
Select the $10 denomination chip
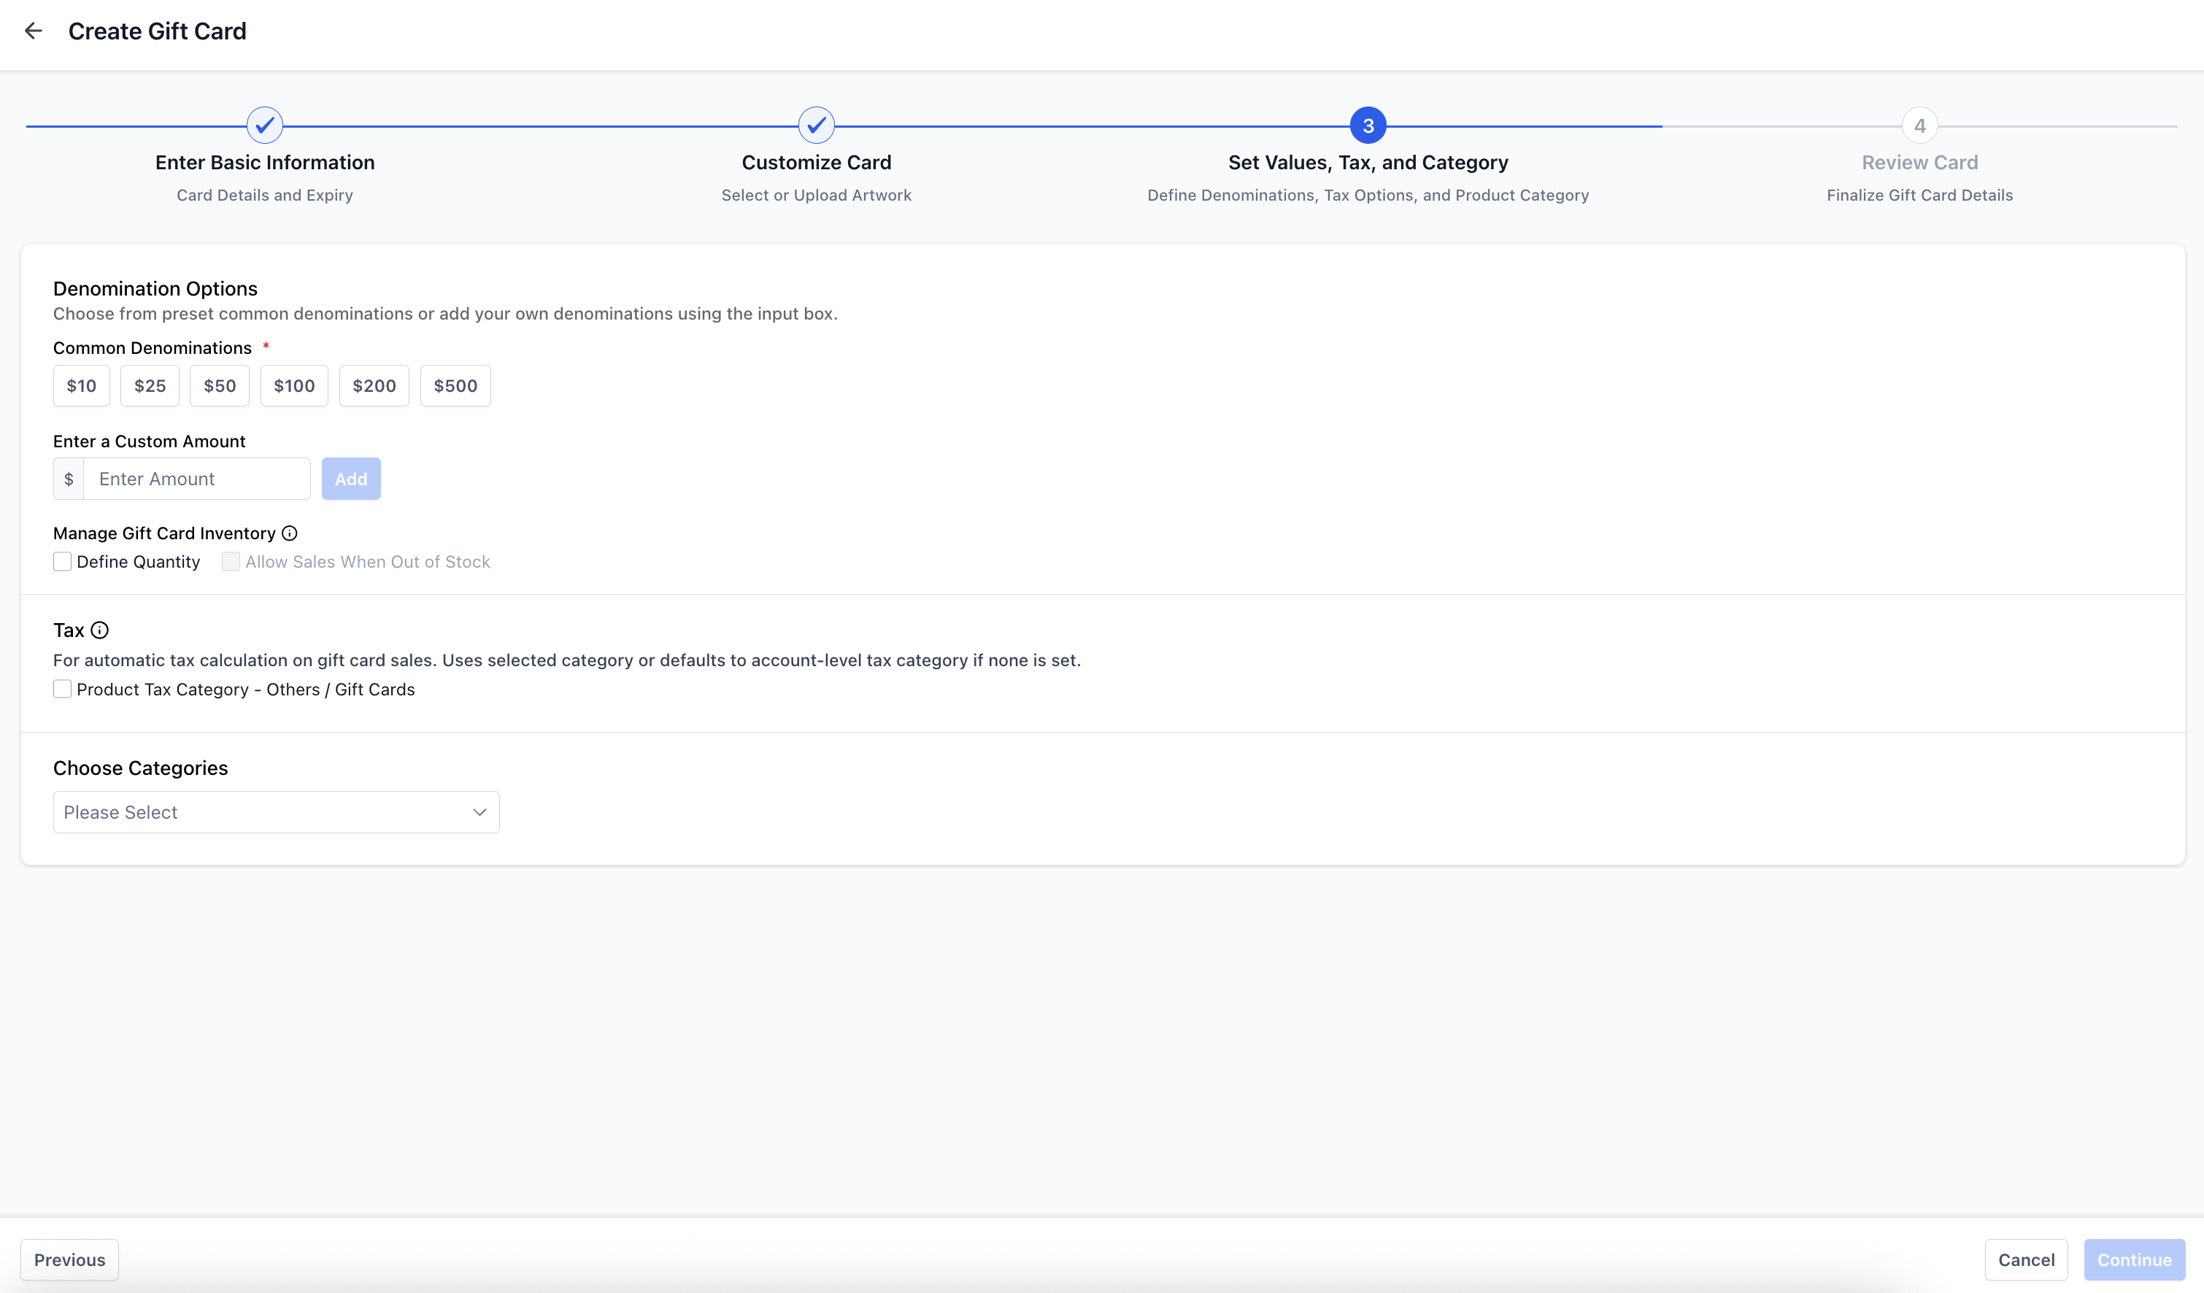coord(81,385)
